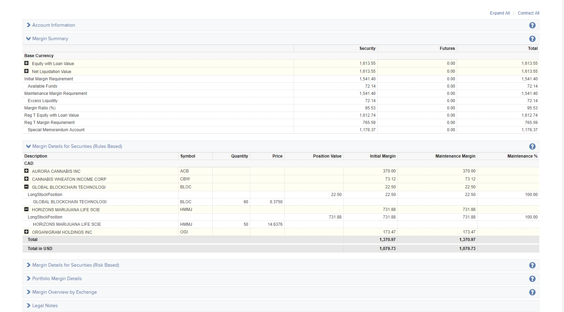Select the CBW symbol cell
Screen dimensions: 564x312
195,179
